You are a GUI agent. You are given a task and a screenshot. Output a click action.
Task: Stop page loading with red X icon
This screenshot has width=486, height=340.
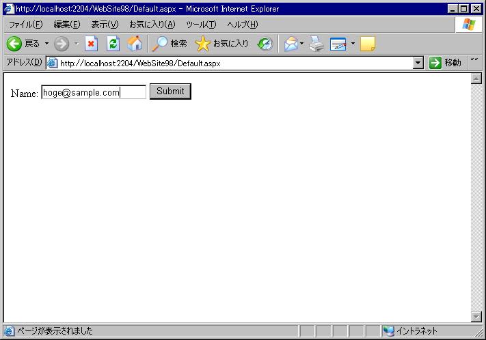(x=91, y=44)
